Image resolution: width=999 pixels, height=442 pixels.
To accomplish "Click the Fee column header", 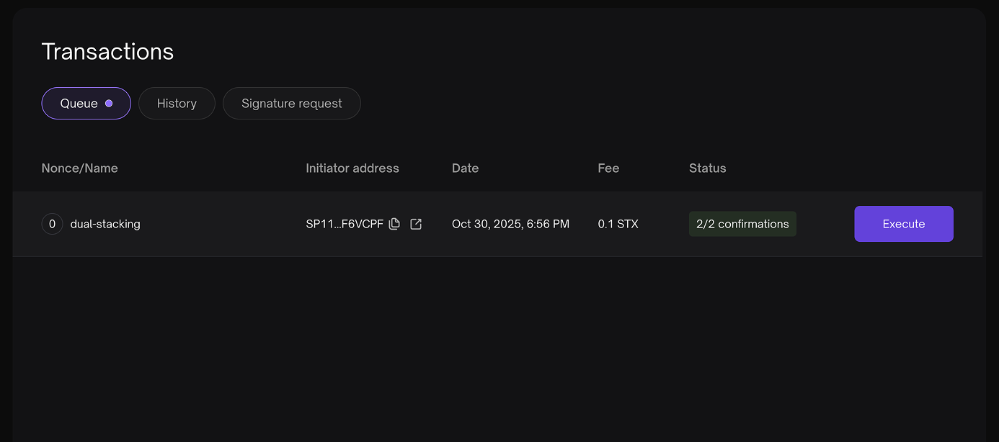I will click(608, 168).
